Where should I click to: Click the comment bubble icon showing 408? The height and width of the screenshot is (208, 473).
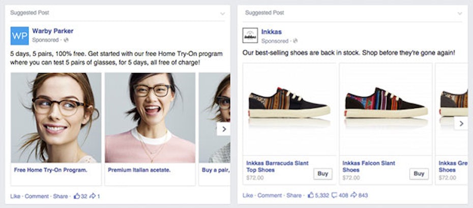point(335,195)
